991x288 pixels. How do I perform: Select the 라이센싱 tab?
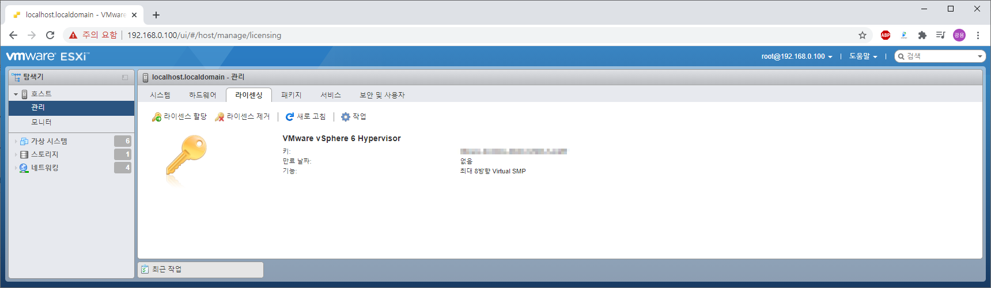pos(249,95)
